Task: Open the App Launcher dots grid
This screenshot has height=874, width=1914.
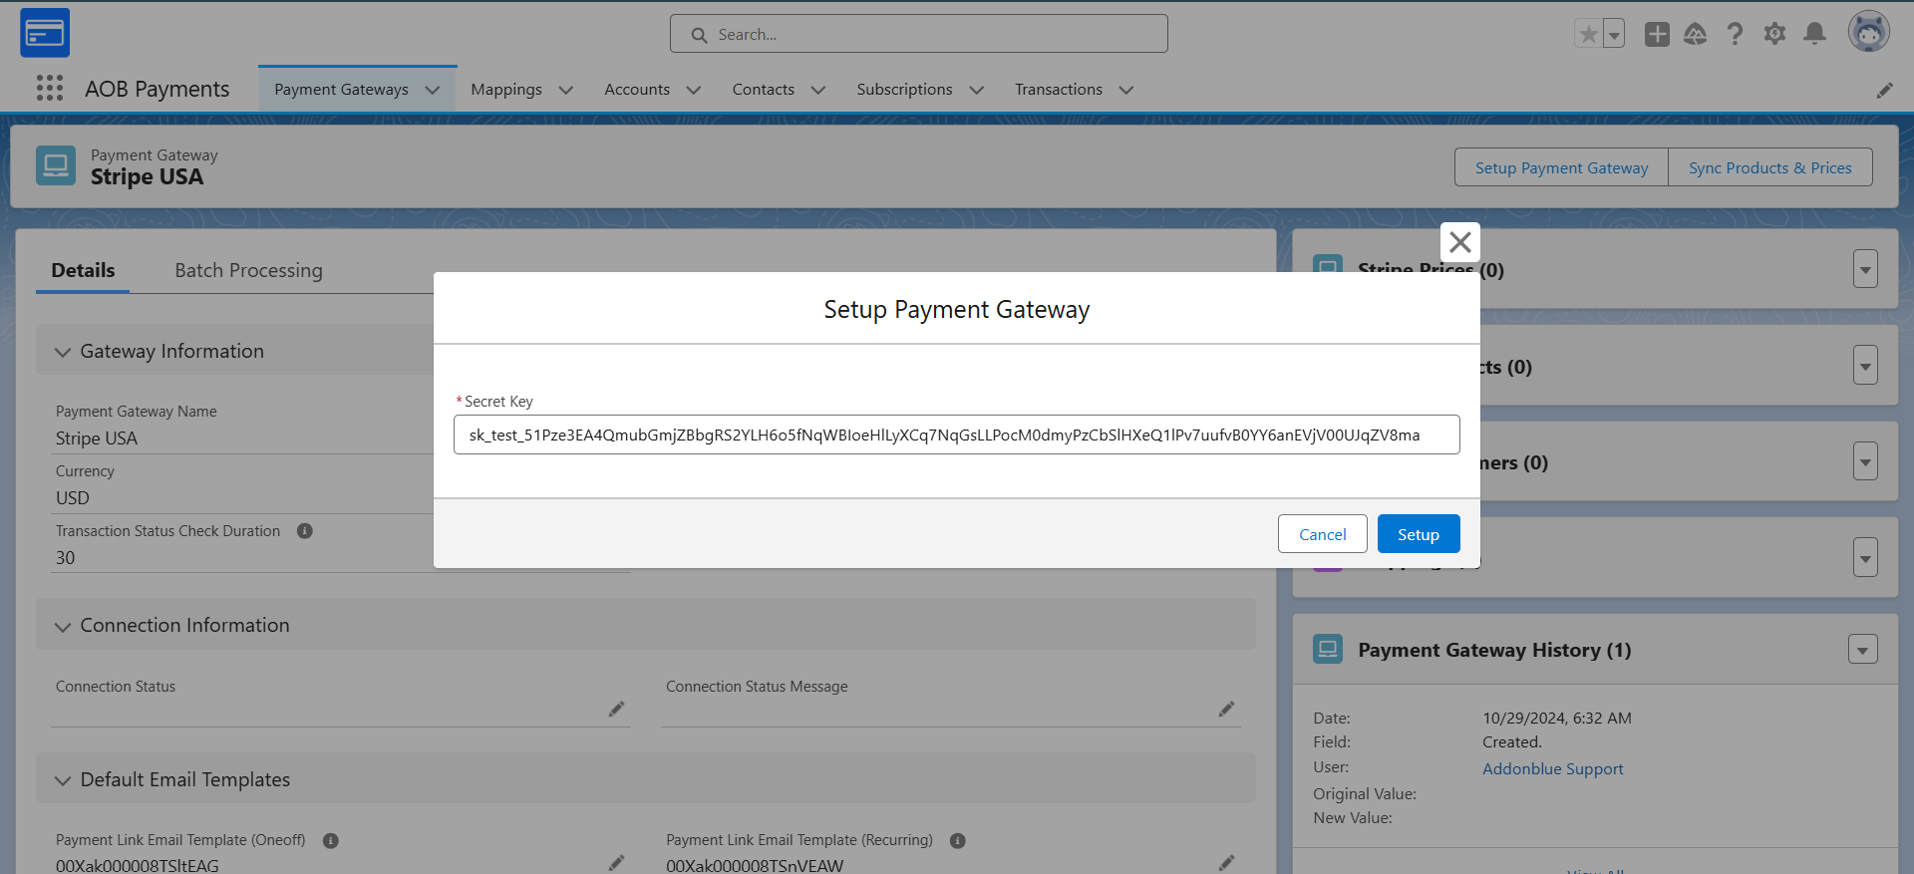Action: tap(50, 89)
